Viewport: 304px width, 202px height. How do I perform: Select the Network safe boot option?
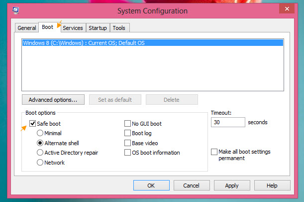click(x=40, y=162)
